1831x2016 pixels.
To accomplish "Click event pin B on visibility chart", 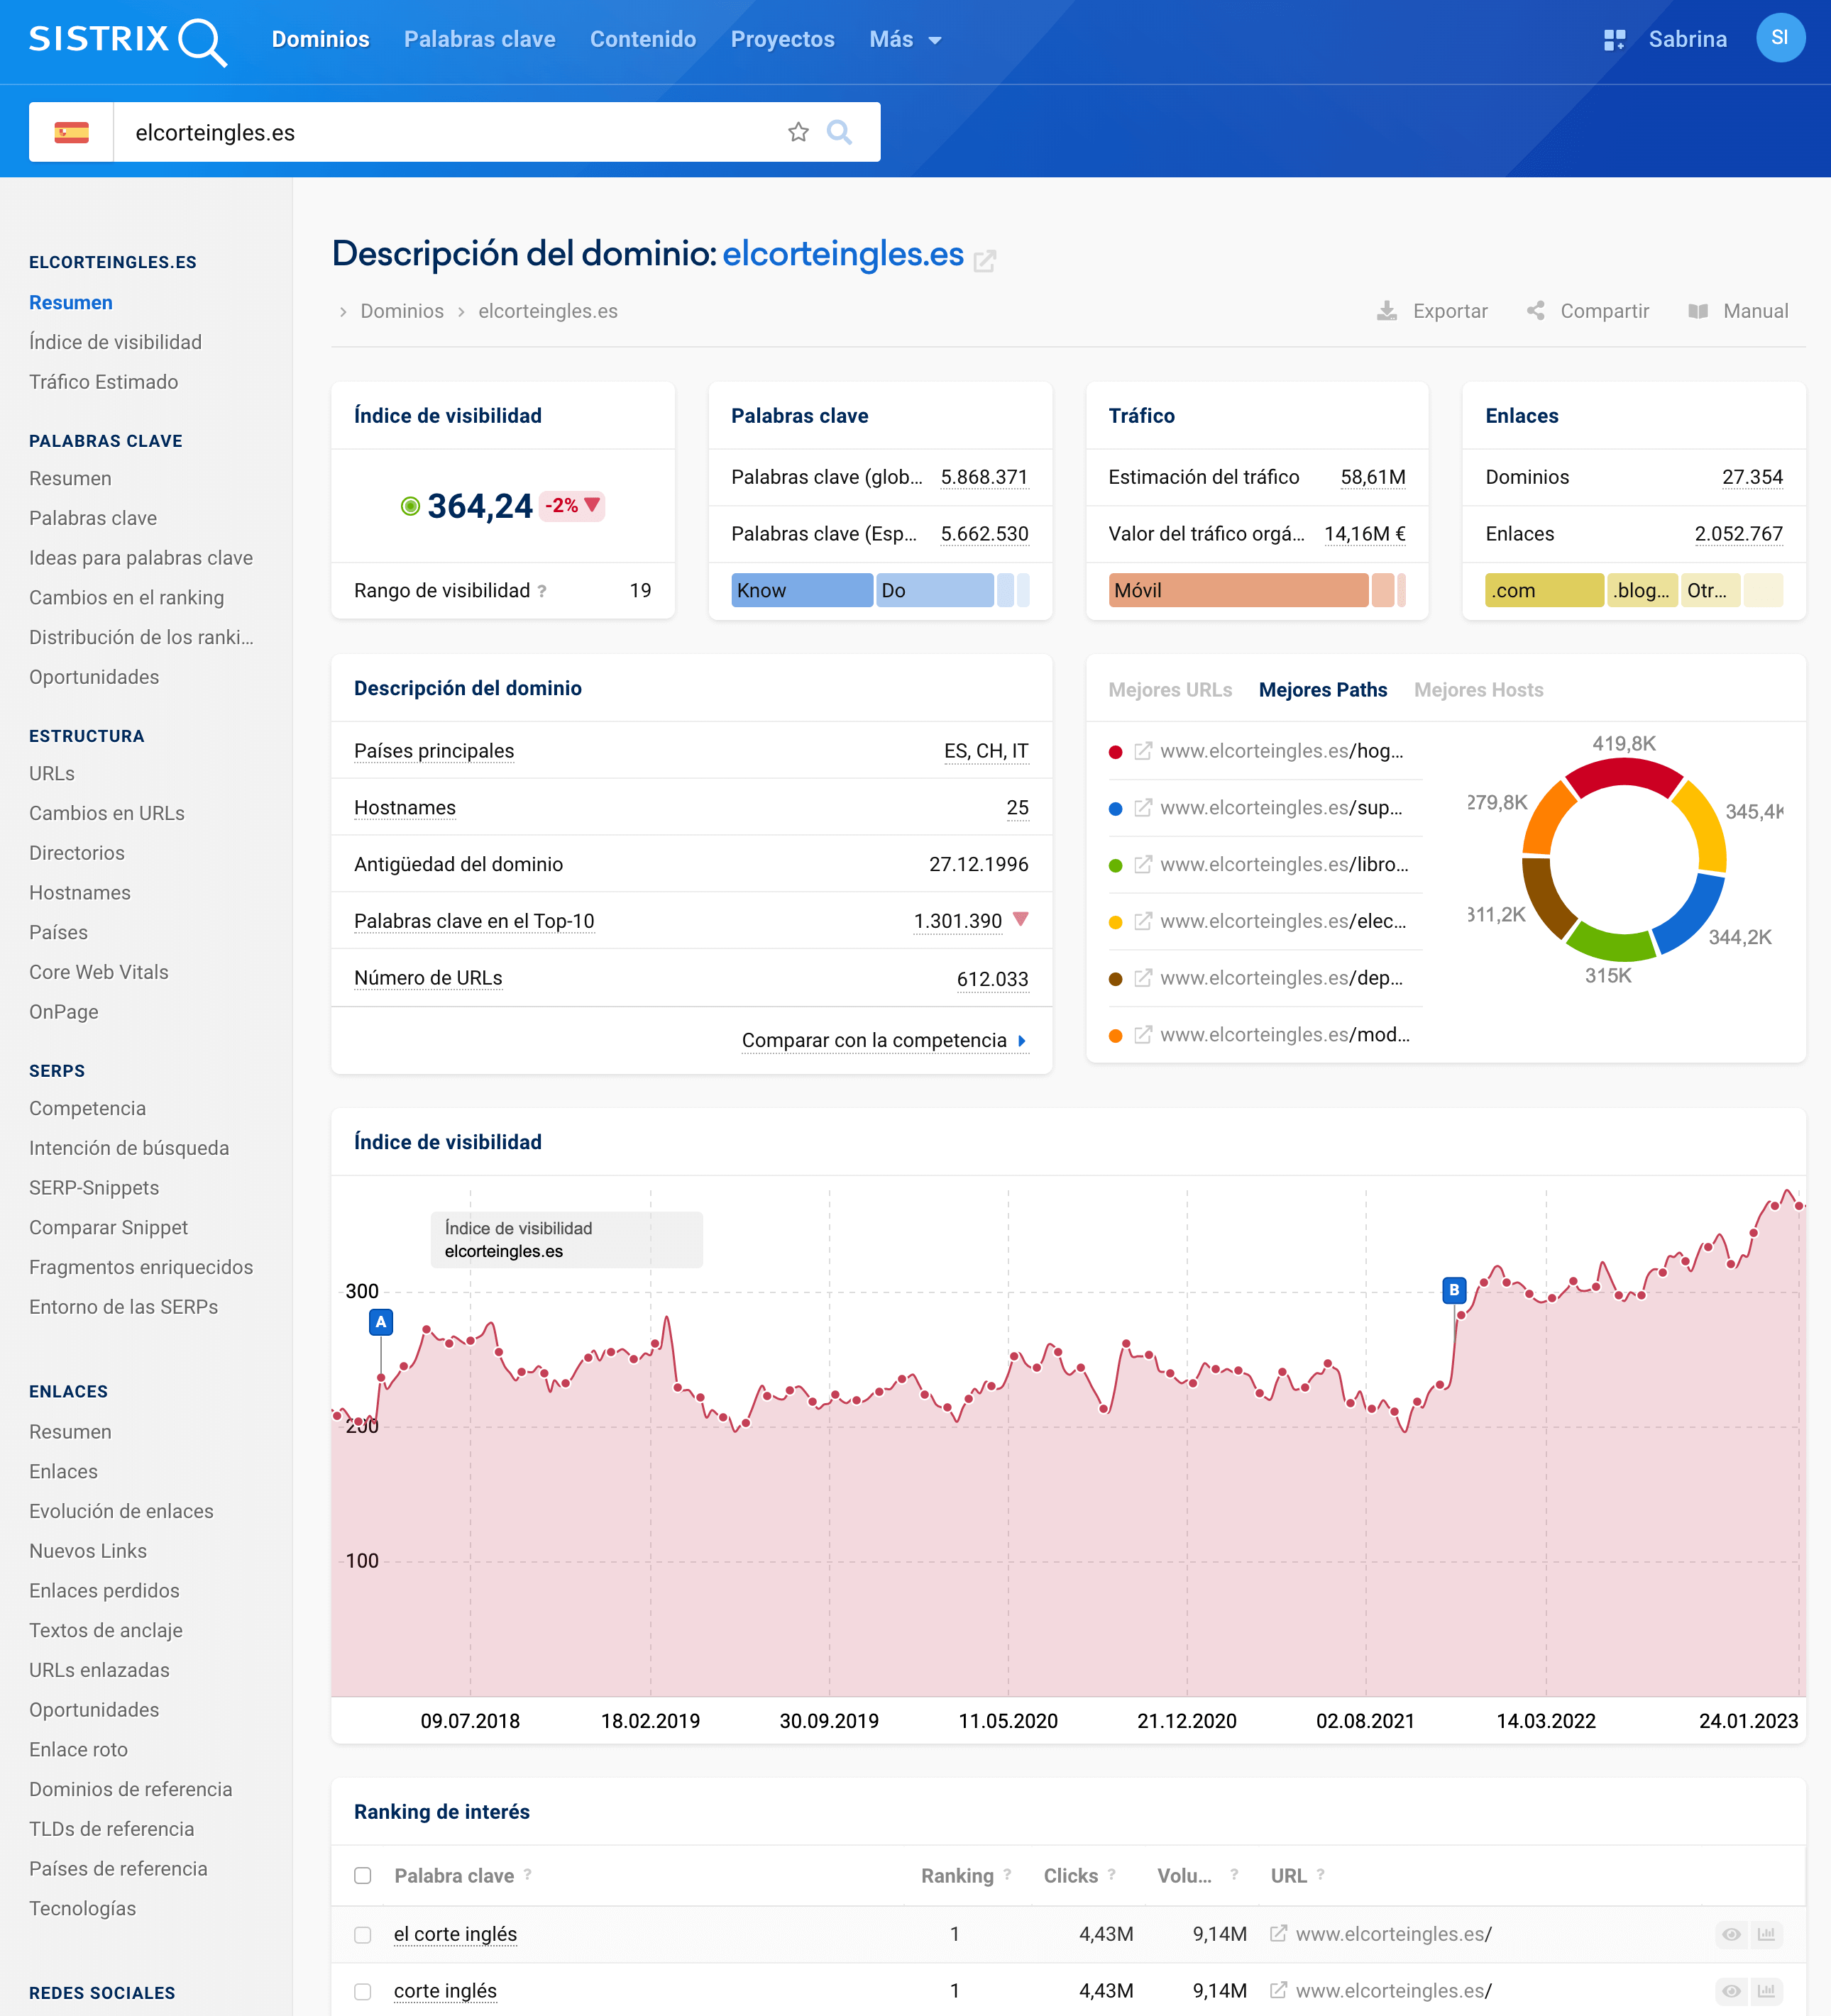I will click(1453, 1290).
